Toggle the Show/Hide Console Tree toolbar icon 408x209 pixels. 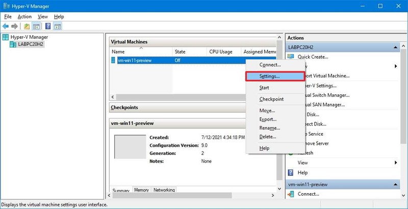[x=36, y=27]
